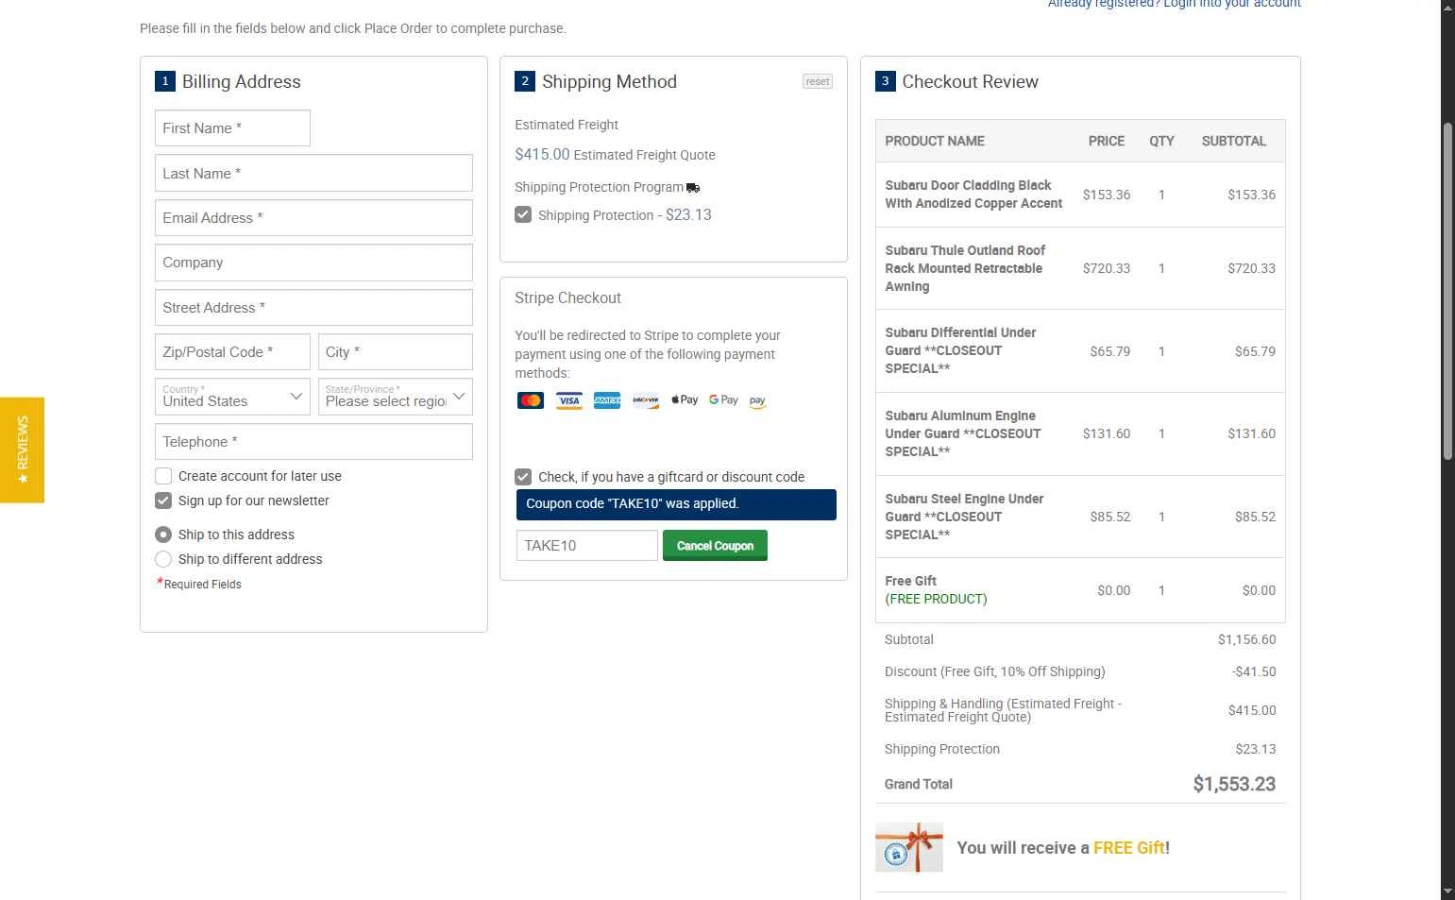Focus the City field
1455x900 pixels.
[x=396, y=351]
